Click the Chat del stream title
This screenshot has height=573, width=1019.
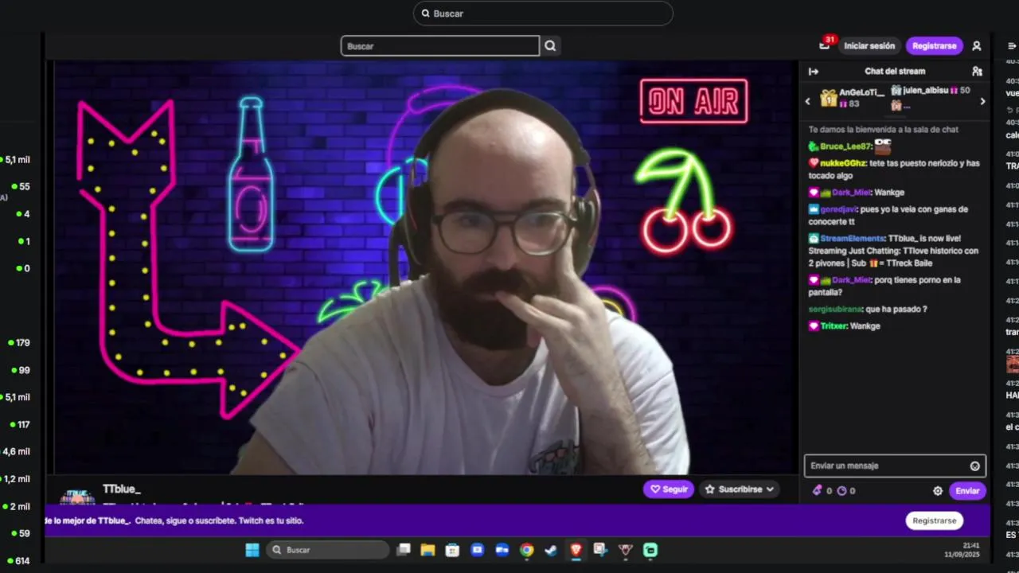pos(895,72)
